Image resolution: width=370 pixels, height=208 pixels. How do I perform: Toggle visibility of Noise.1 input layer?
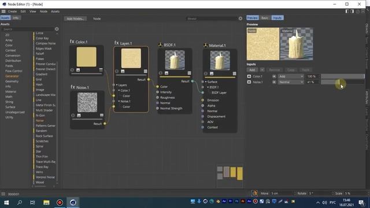coord(249,82)
